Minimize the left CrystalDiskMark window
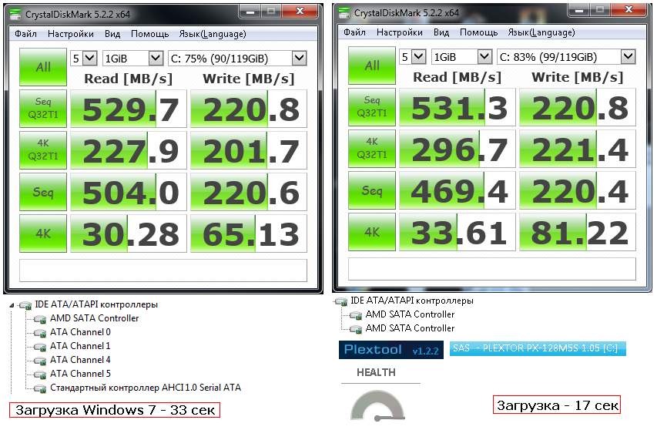657x430 pixels. pyautogui.click(x=250, y=12)
